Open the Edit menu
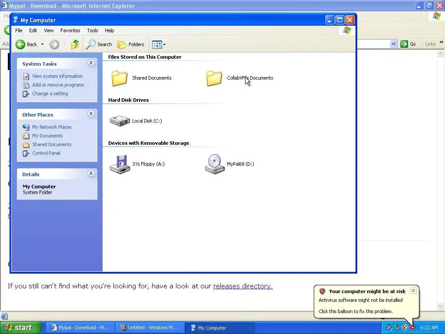Screen dimensions: 445x334 pos(33,30)
